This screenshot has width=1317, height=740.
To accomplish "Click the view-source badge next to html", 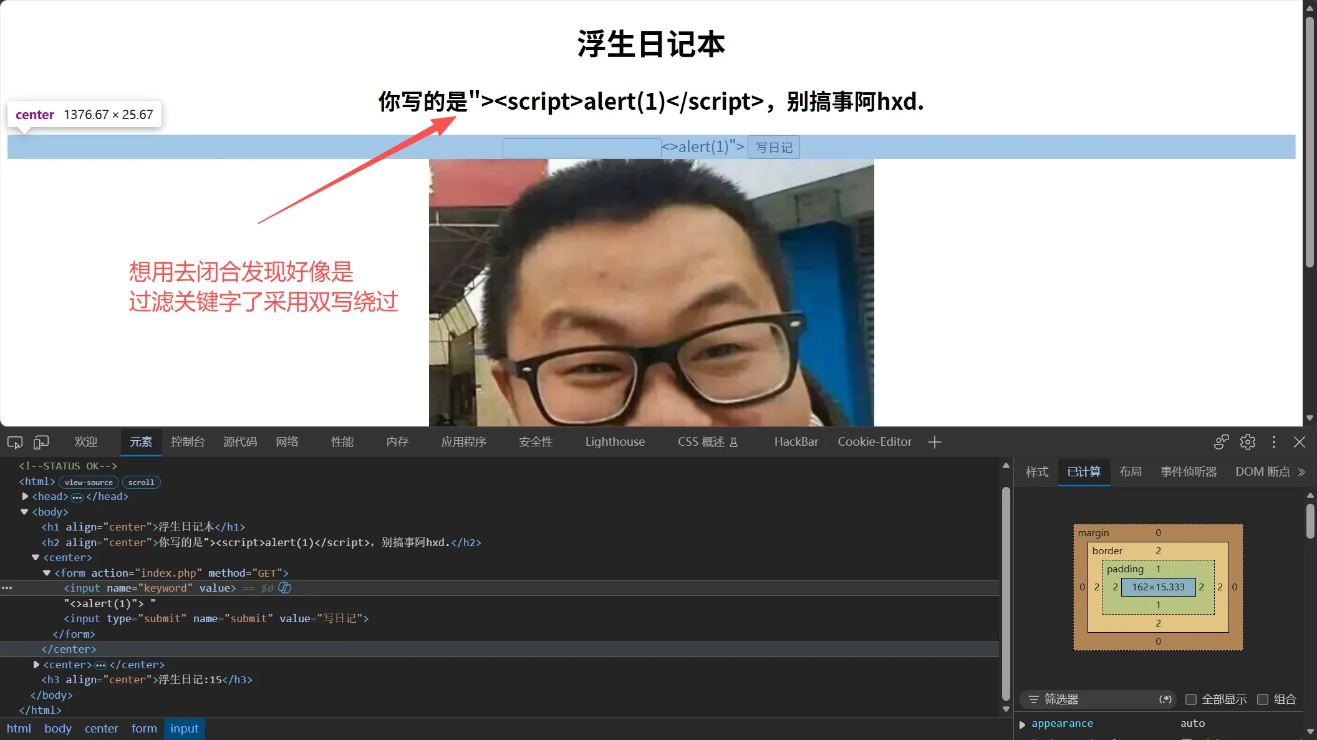I will pos(89,482).
